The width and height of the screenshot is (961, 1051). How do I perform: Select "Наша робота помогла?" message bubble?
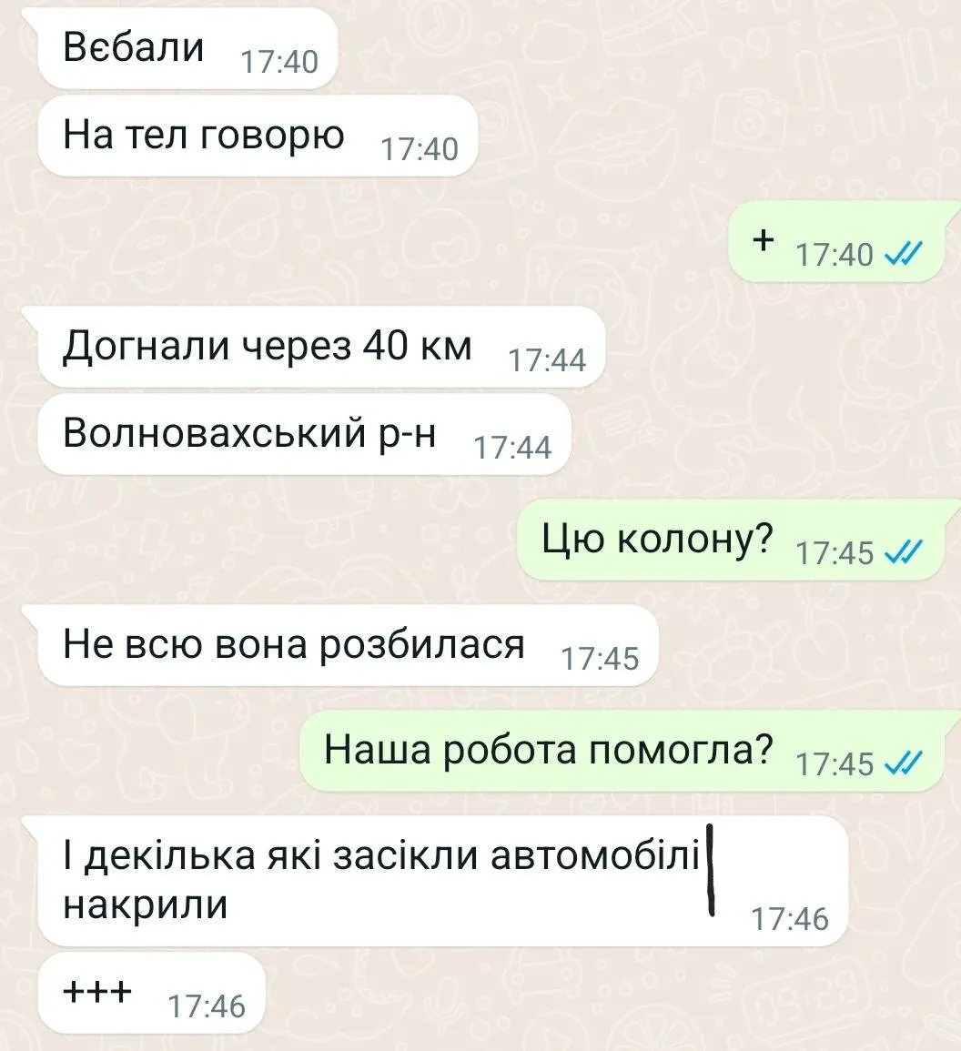(x=622, y=751)
